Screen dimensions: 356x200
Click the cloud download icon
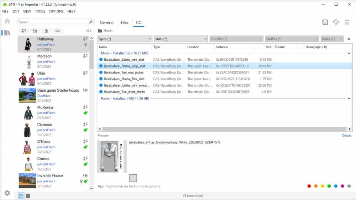pos(336,22)
